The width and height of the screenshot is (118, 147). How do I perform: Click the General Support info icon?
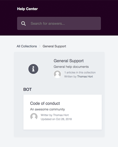(33, 69)
